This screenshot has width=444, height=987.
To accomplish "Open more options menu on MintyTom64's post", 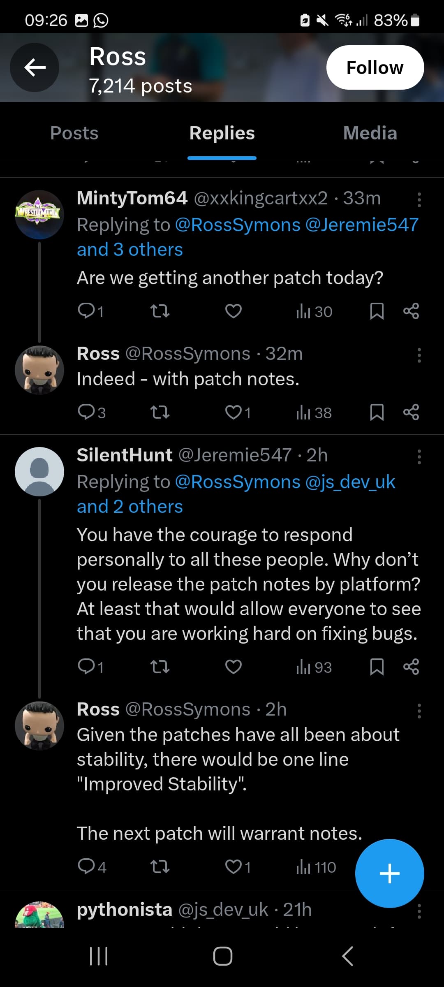I will coord(419,200).
